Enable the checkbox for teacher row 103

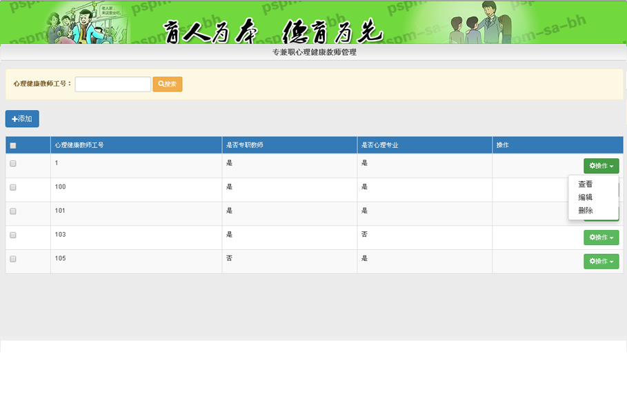[13, 235]
